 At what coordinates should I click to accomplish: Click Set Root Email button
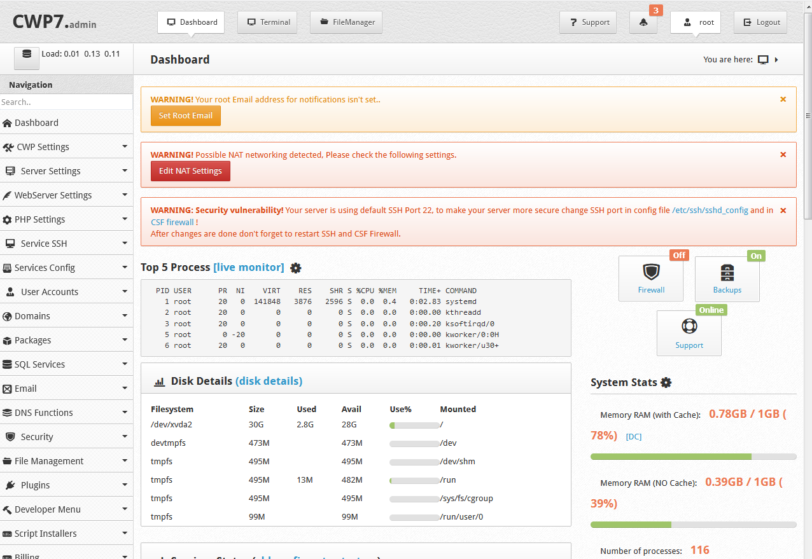(186, 116)
